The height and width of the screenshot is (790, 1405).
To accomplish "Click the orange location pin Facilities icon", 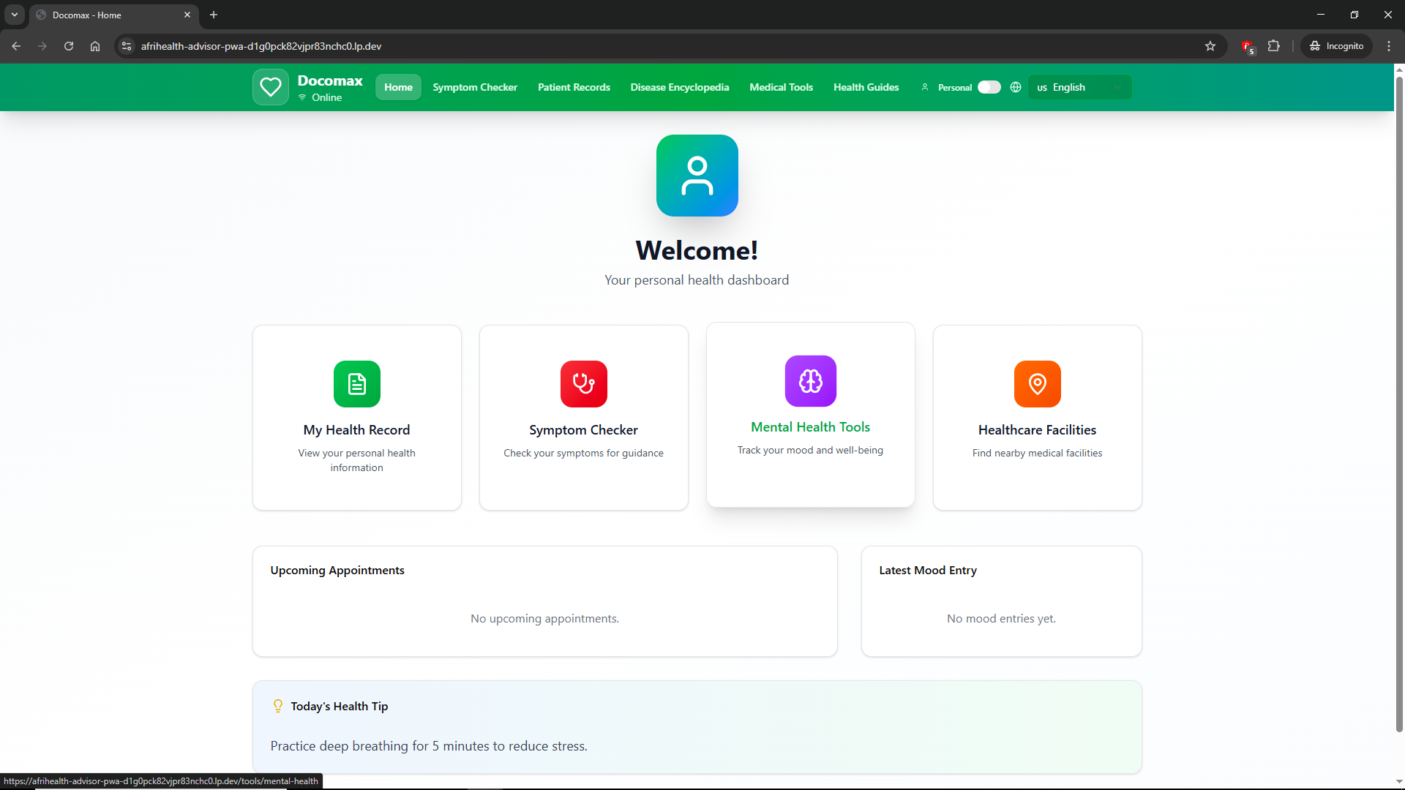I will (x=1037, y=384).
